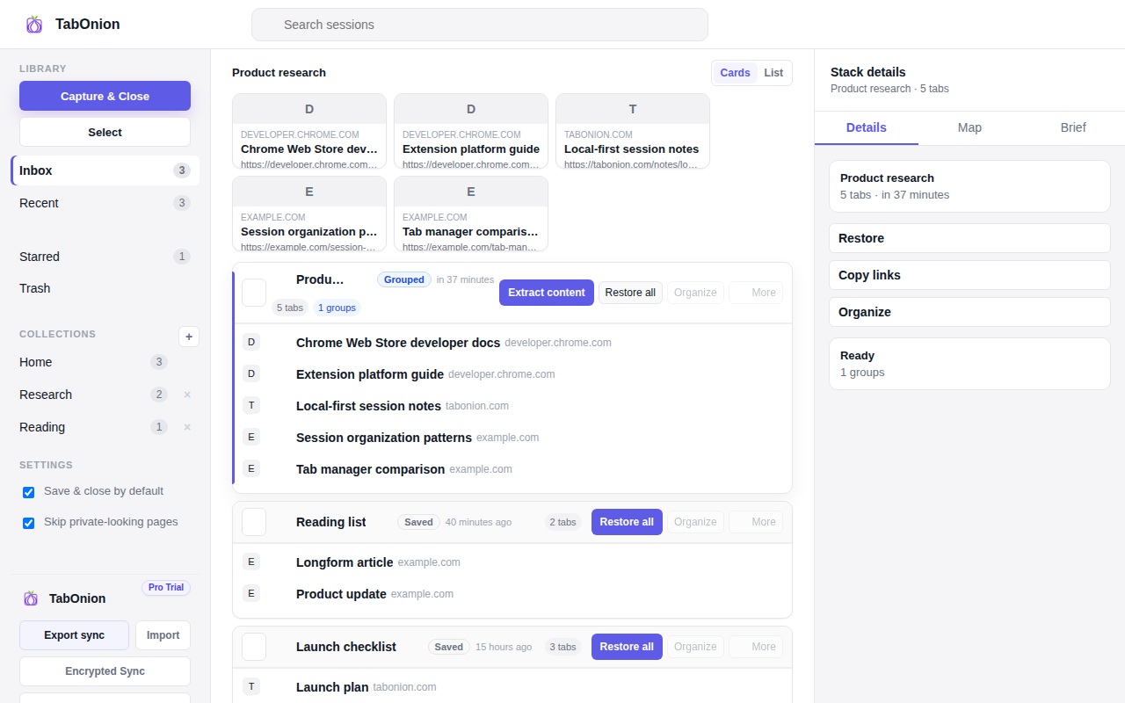The height and width of the screenshot is (703, 1125).
Task: Click the Extract content button
Action: (x=546, y=293)
